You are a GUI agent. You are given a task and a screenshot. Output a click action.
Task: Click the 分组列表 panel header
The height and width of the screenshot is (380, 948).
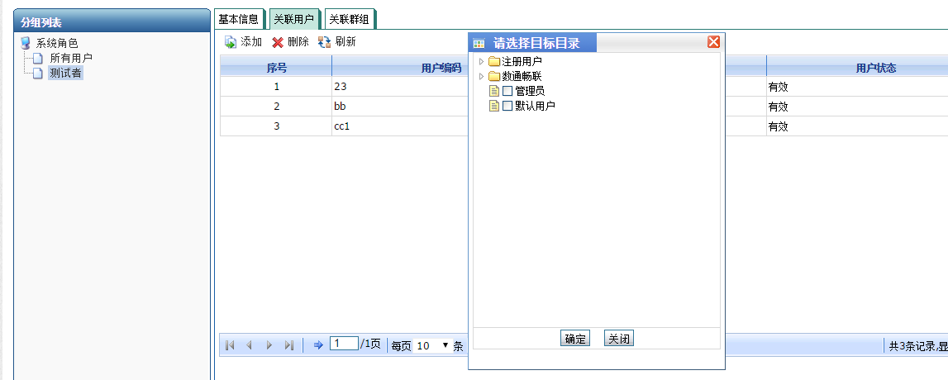(x=112, y=21)
